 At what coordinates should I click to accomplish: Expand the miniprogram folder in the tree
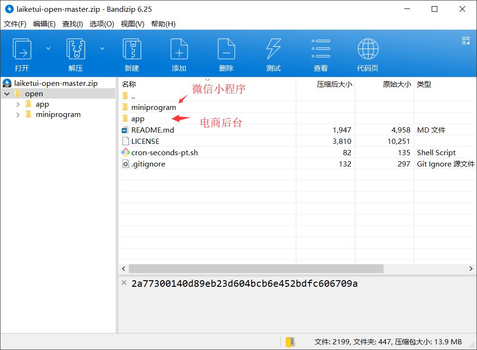18,115
